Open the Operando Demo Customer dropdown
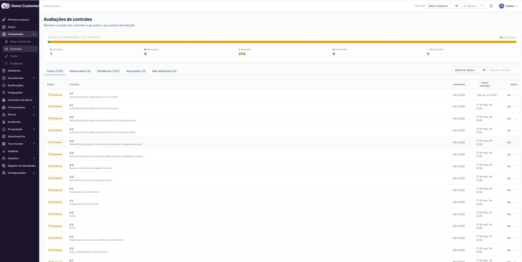522x262 pixels. pos(442,6)
